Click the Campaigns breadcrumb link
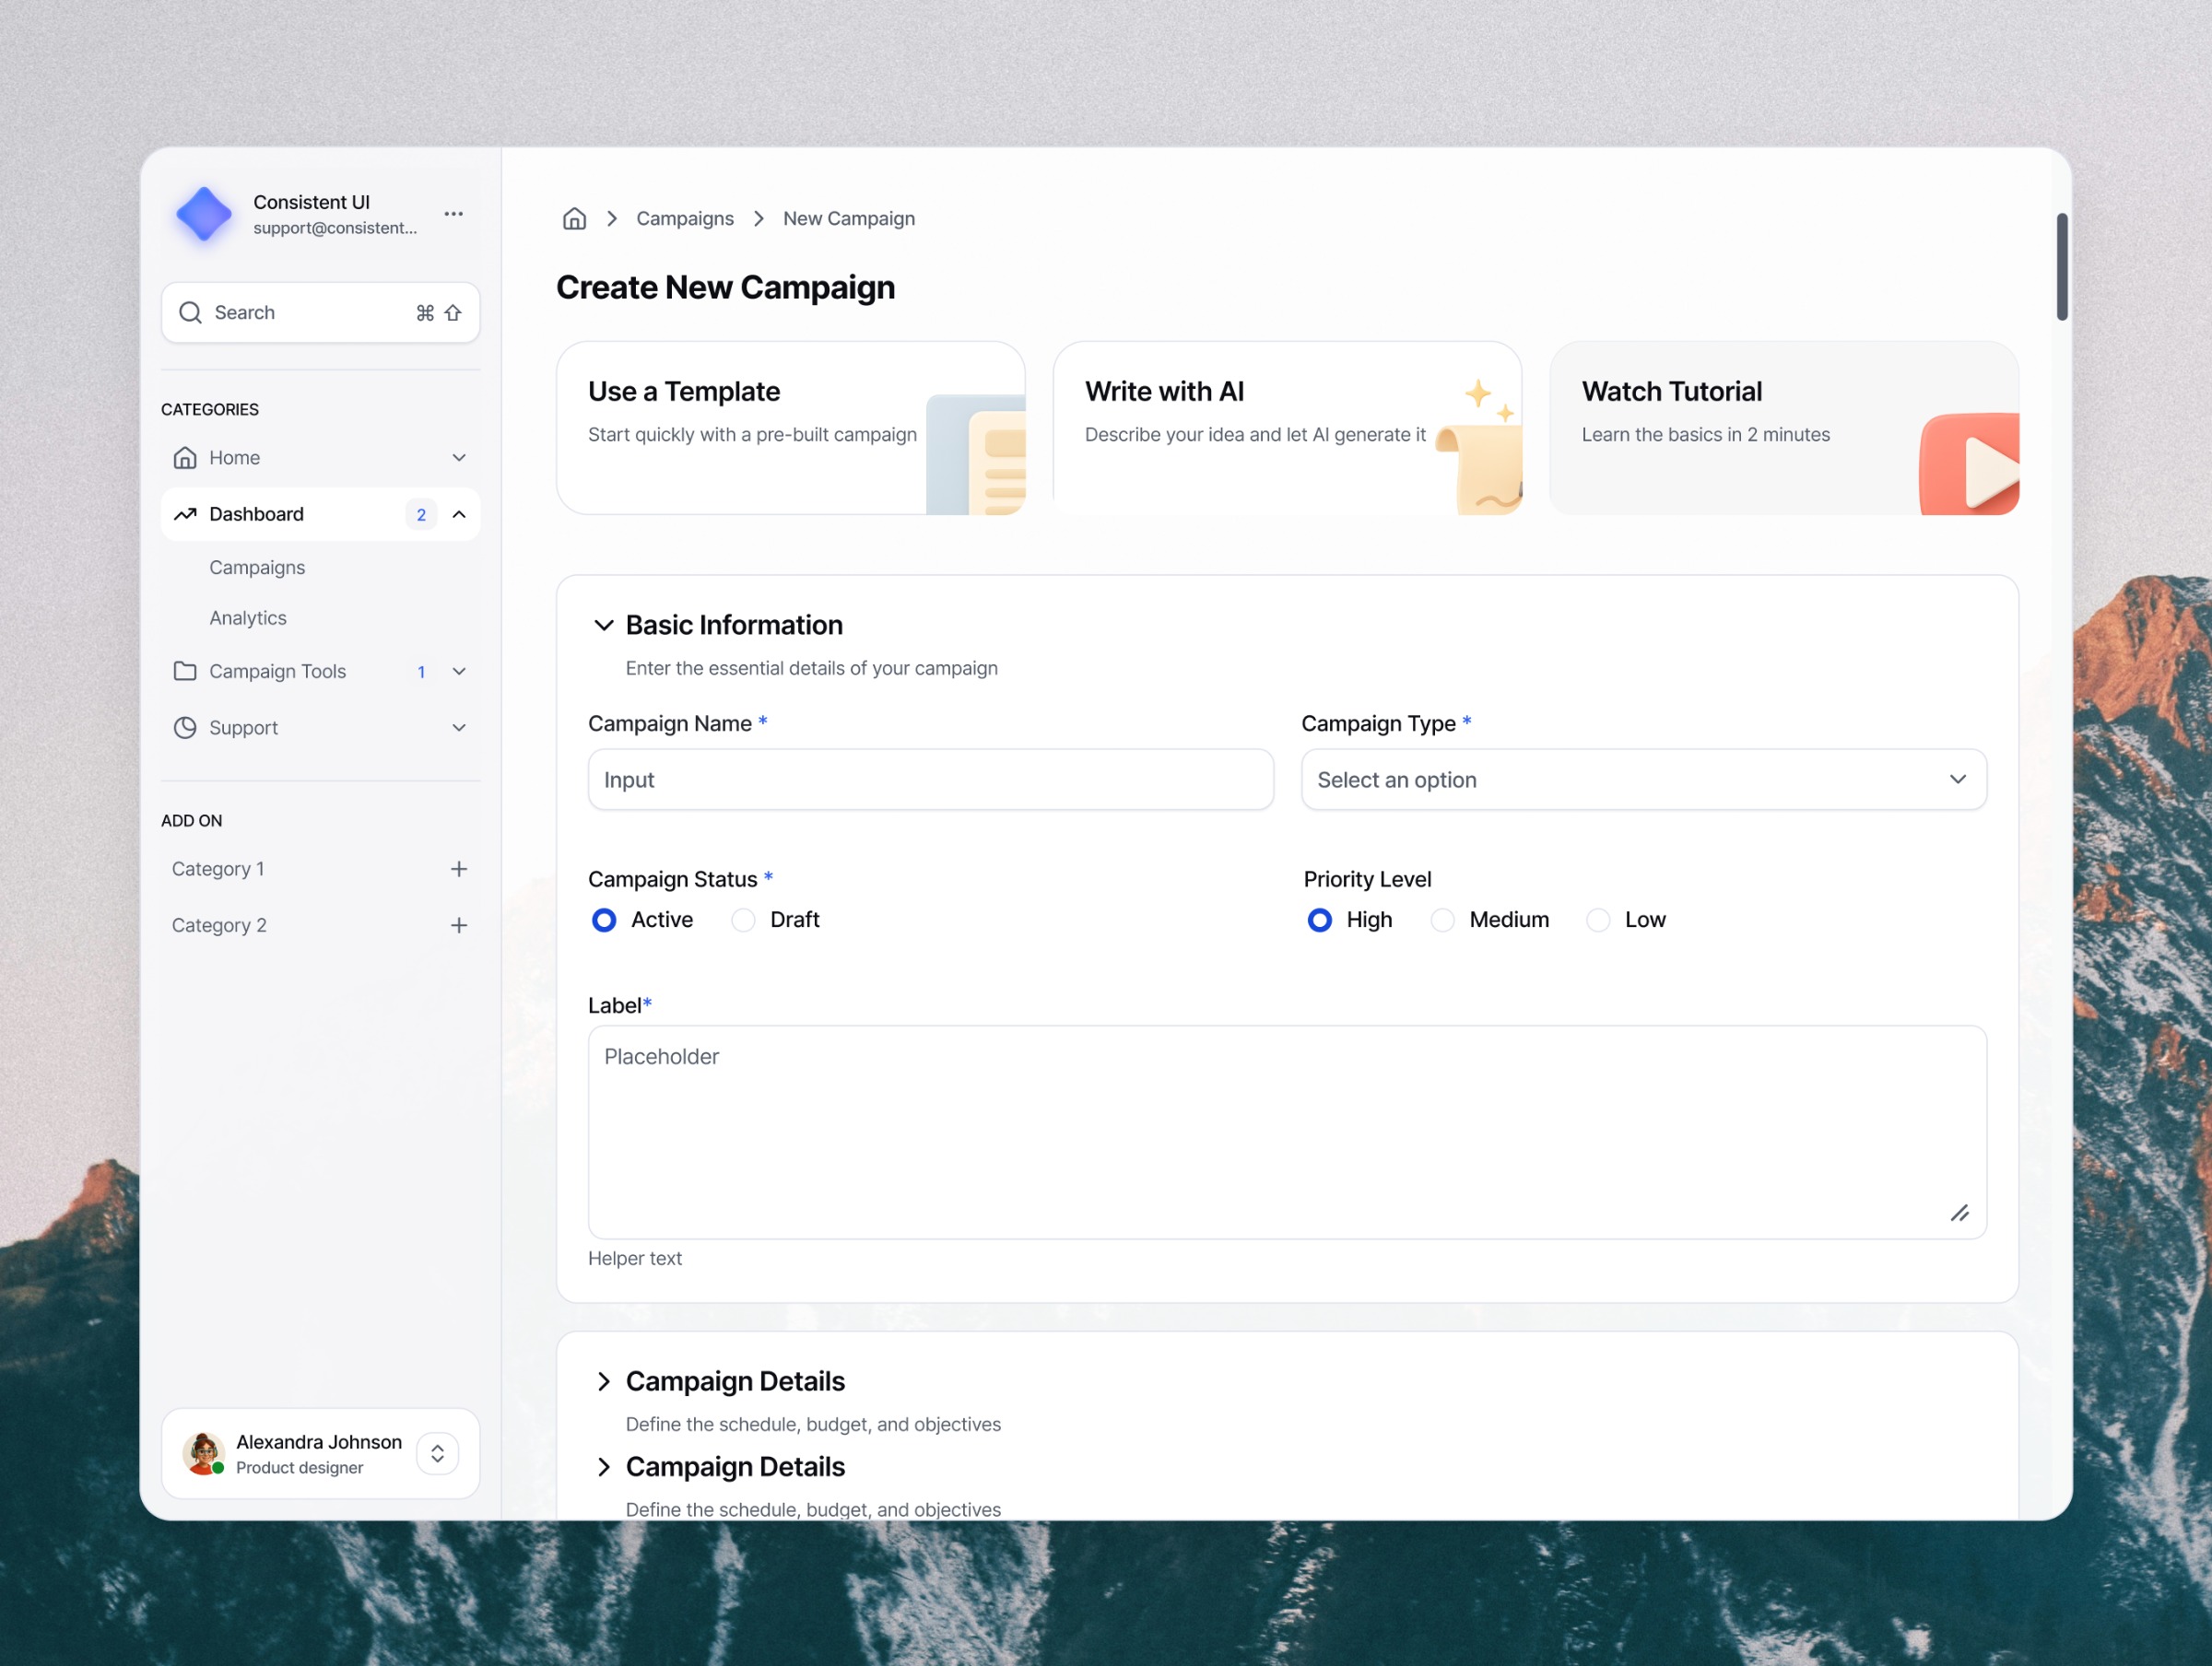2212x1666 pixels. tap(685, 218)
